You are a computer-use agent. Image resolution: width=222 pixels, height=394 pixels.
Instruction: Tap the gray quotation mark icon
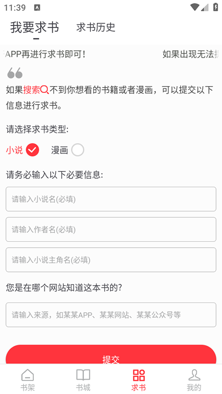click(x=15, y=73)
